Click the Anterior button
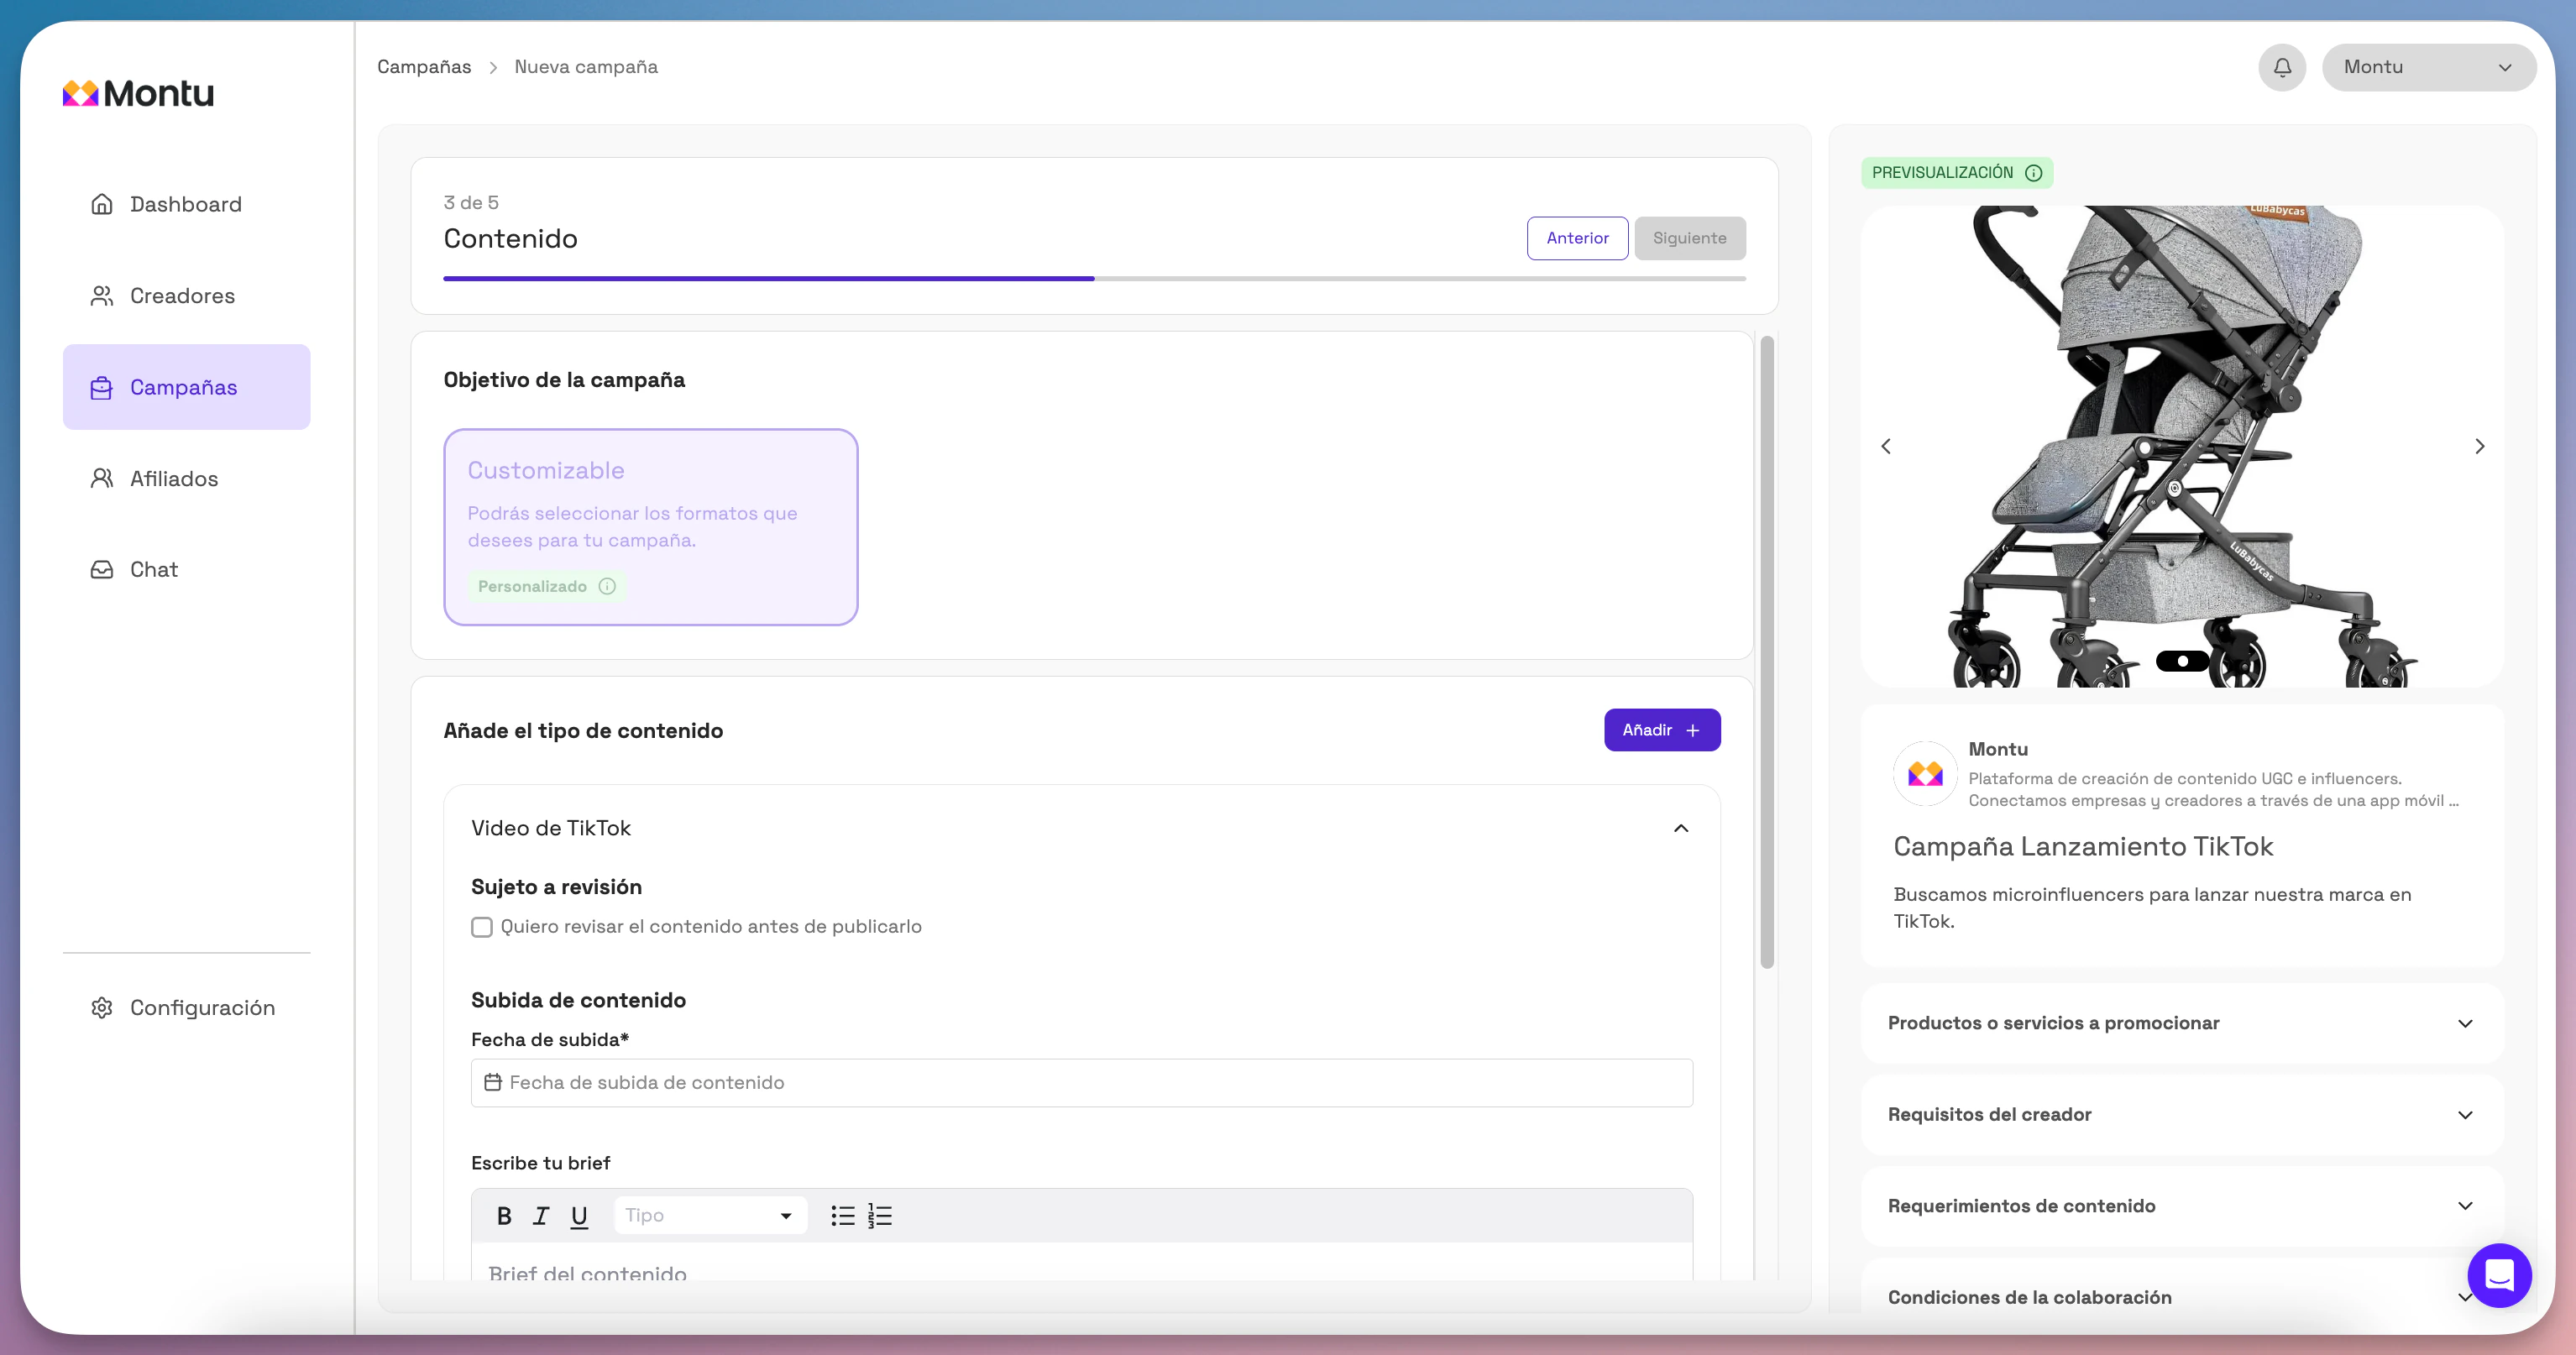Image resolution: width=2576 pixels, height=1355 pixels. point(1577,238)
